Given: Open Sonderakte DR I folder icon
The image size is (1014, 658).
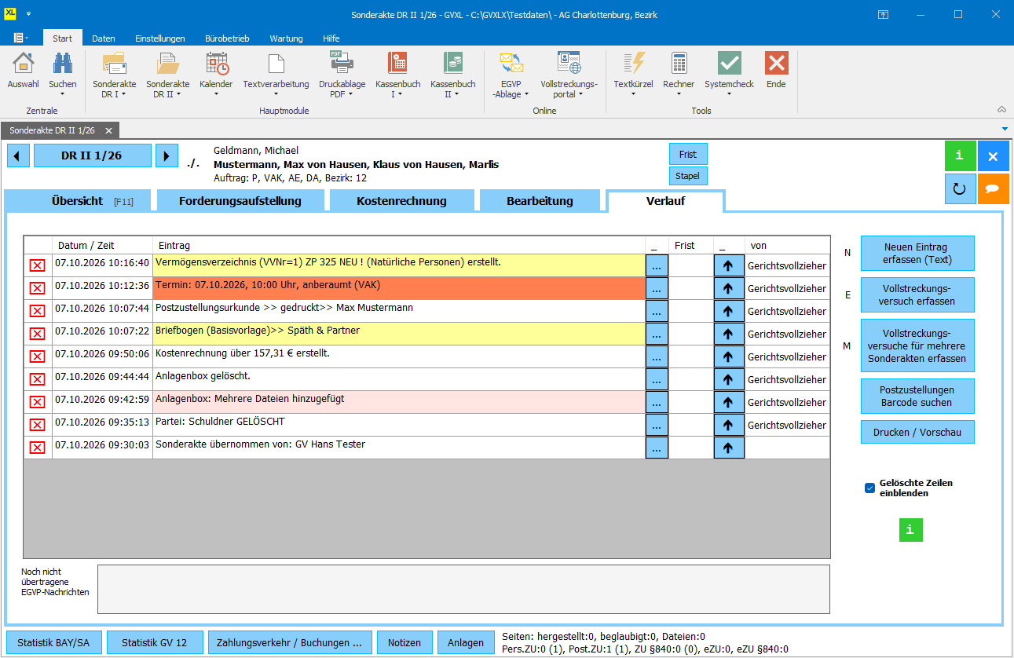Looking at the screenshot, I should 115,63.
